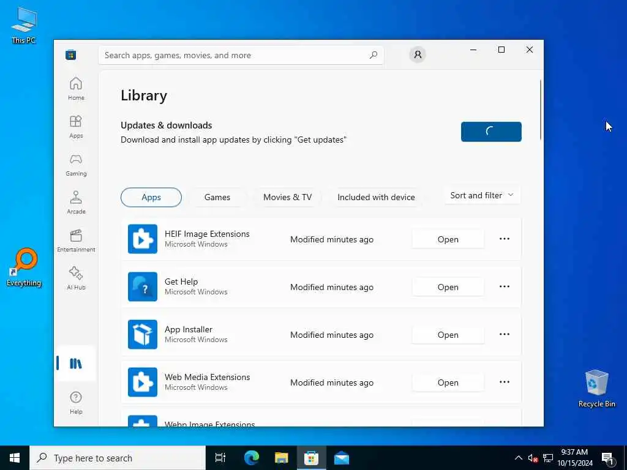Viewport: 627px width, 470px height.
Task: Click Open button for Web Media Extensions
Action: point(448,382)
